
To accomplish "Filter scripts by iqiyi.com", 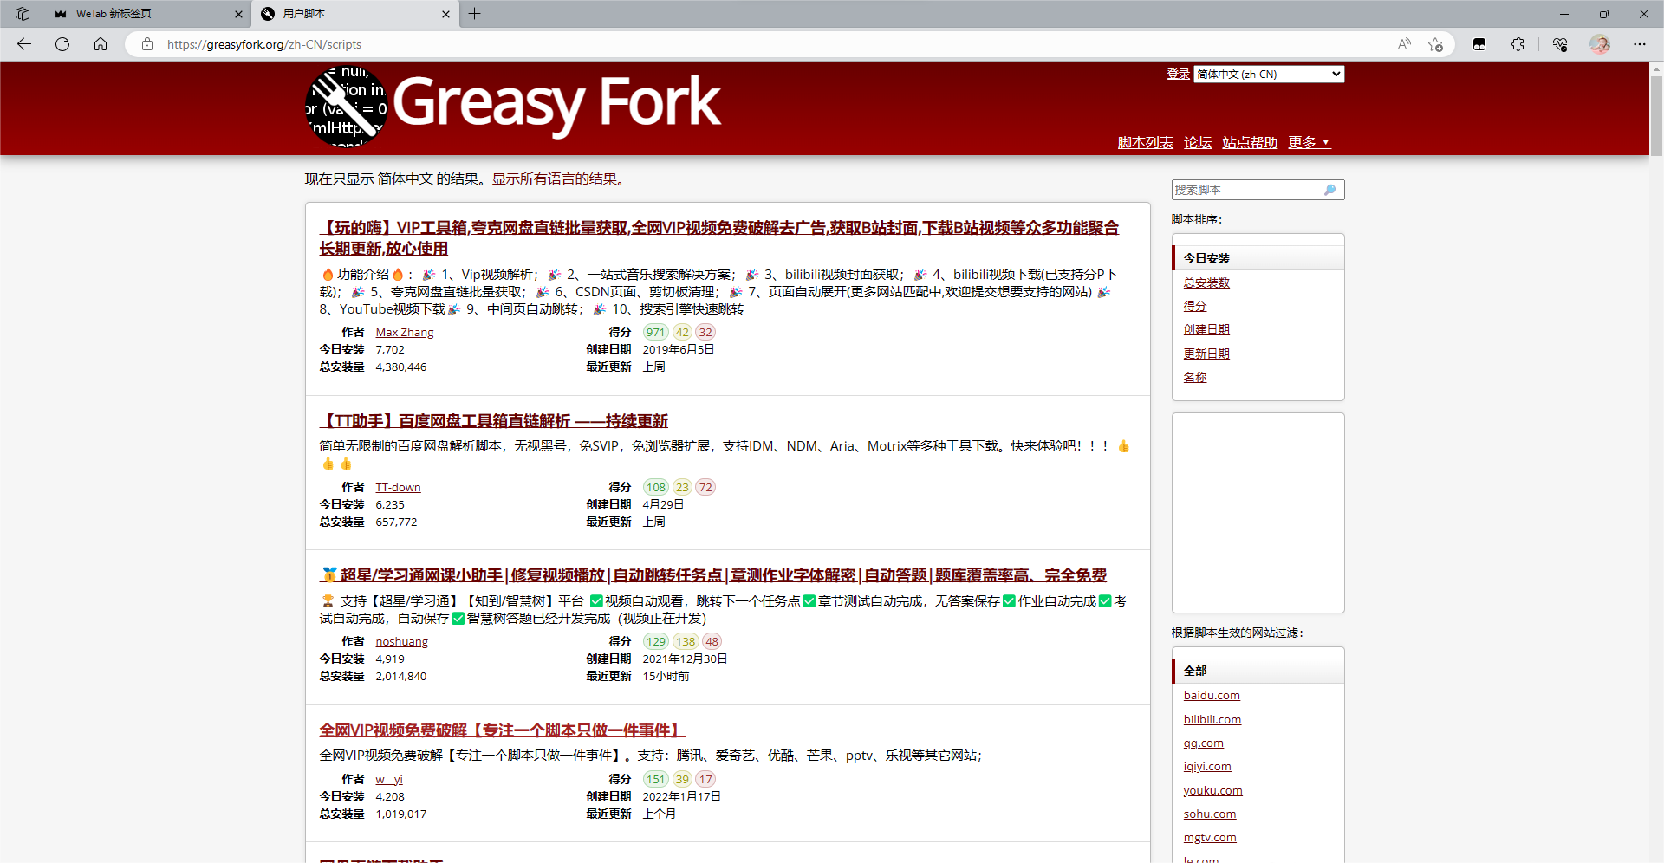I will click(1207, 767).
